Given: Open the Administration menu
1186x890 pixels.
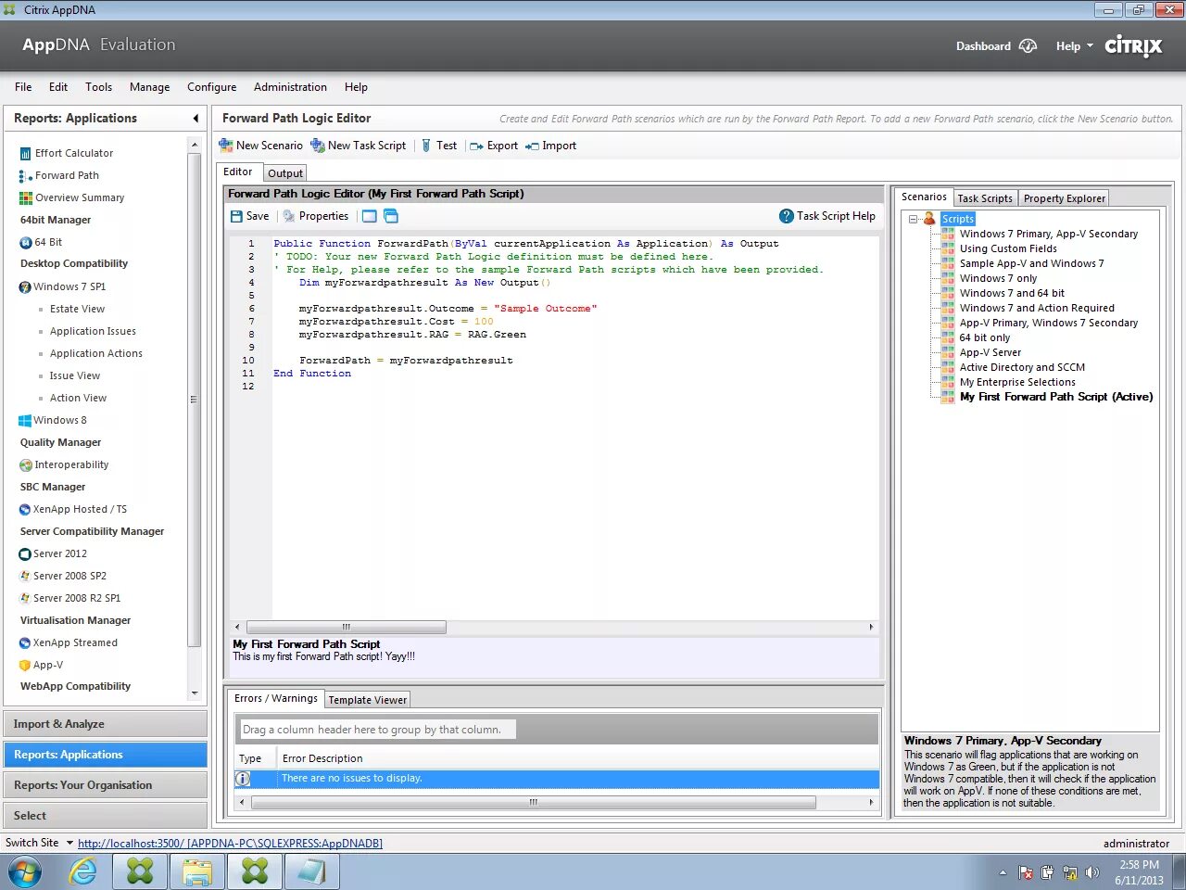Looking at the screenshot, I should point(290,87).
